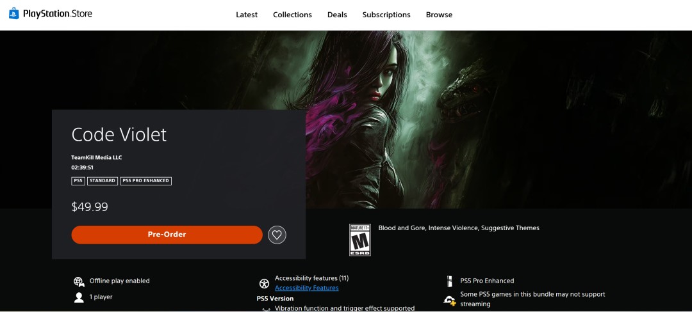Click the PS5 PRO ENHANCED tag
The width and height of the screenshot is (692, 312).
pyautogui.click(x=146, y=181)
